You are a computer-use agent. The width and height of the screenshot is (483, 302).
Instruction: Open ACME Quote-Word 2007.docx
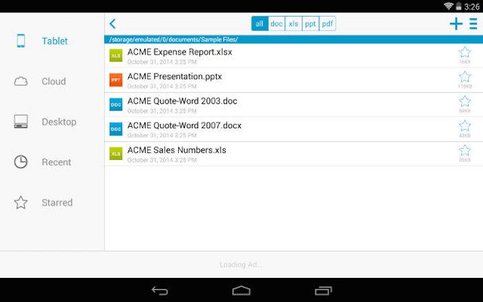point(293,130)
